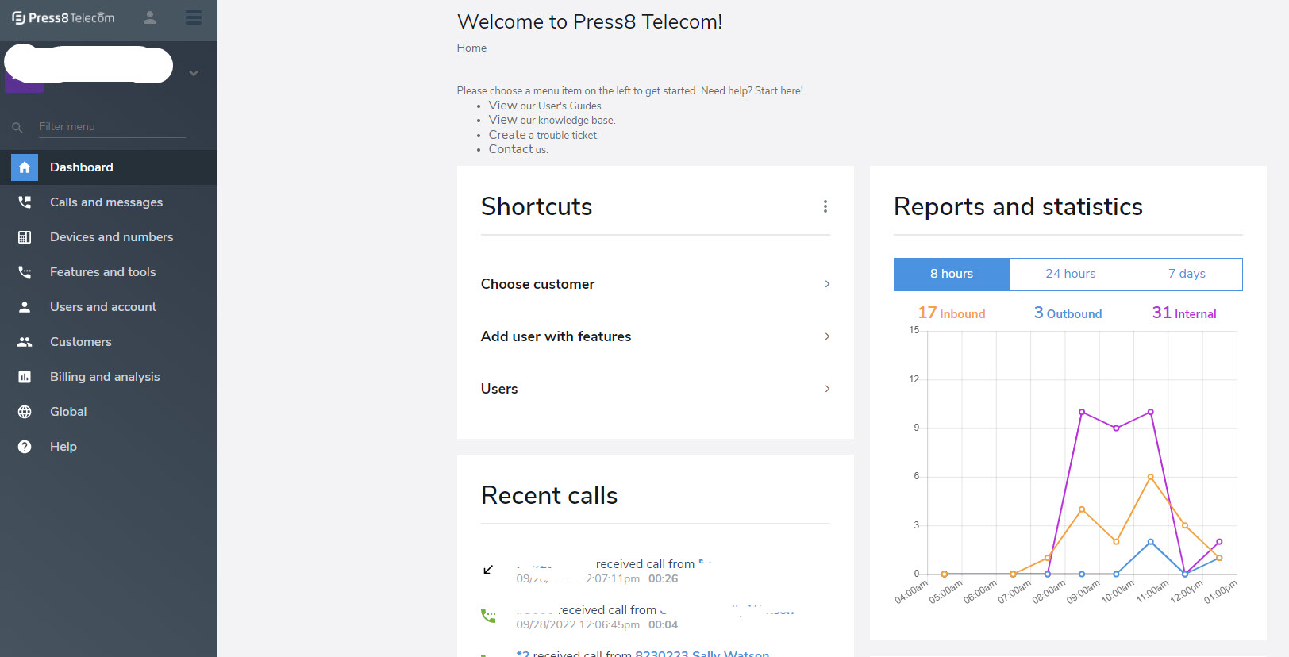
Task: Click the Filter menu search field
Action: pyautogui.click(x=111, y=126)
